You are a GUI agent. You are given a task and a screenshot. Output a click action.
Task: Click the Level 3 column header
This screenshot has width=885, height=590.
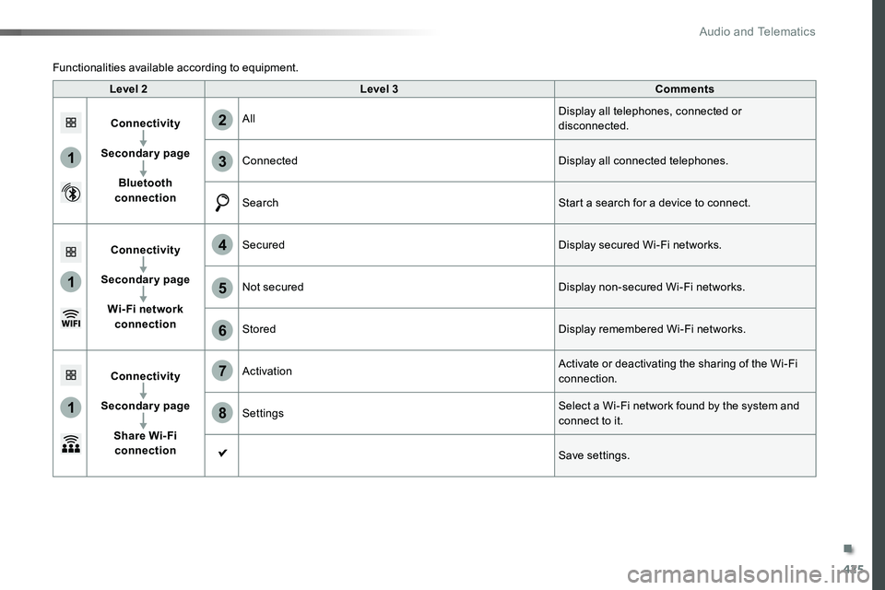[379, 88]
